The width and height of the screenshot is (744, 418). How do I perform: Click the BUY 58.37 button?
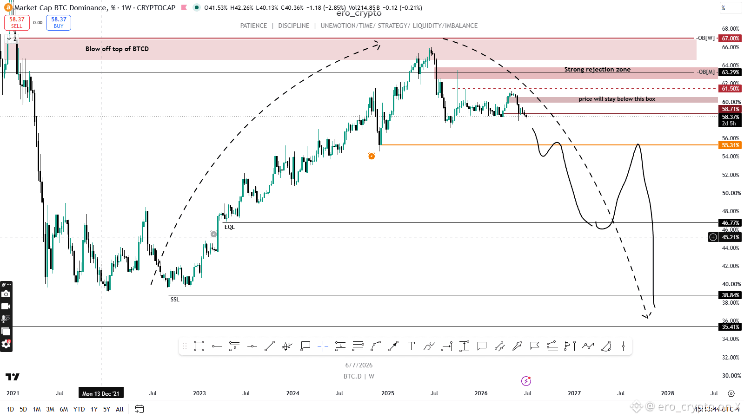[x=59, y=22]
